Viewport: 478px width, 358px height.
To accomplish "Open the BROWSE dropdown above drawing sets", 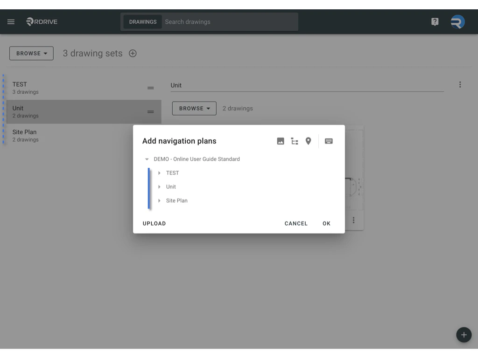I will (x=31, y=53).
